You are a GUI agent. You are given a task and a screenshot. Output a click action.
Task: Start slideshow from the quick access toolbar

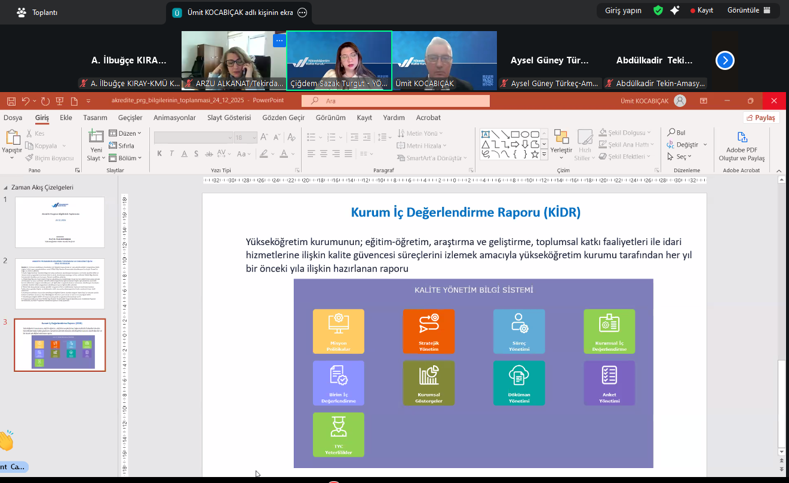point(60,101)
